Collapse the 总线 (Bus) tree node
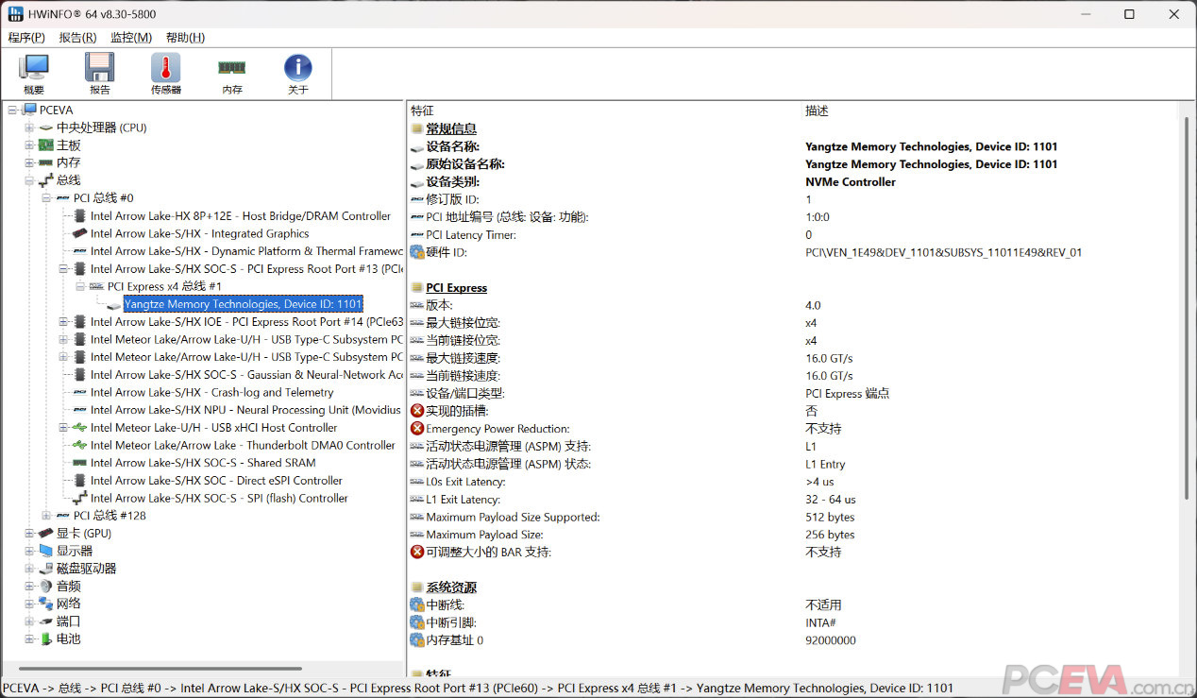 click(x=29, y=179)
